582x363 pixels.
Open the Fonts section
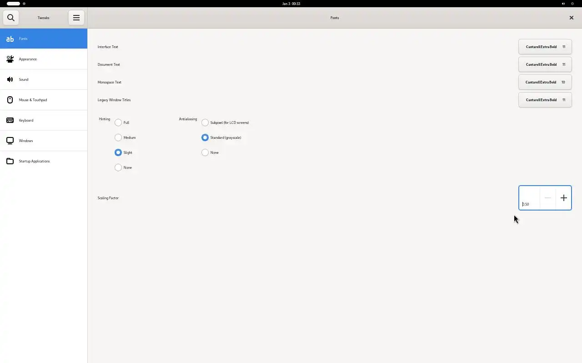point(44,39)
